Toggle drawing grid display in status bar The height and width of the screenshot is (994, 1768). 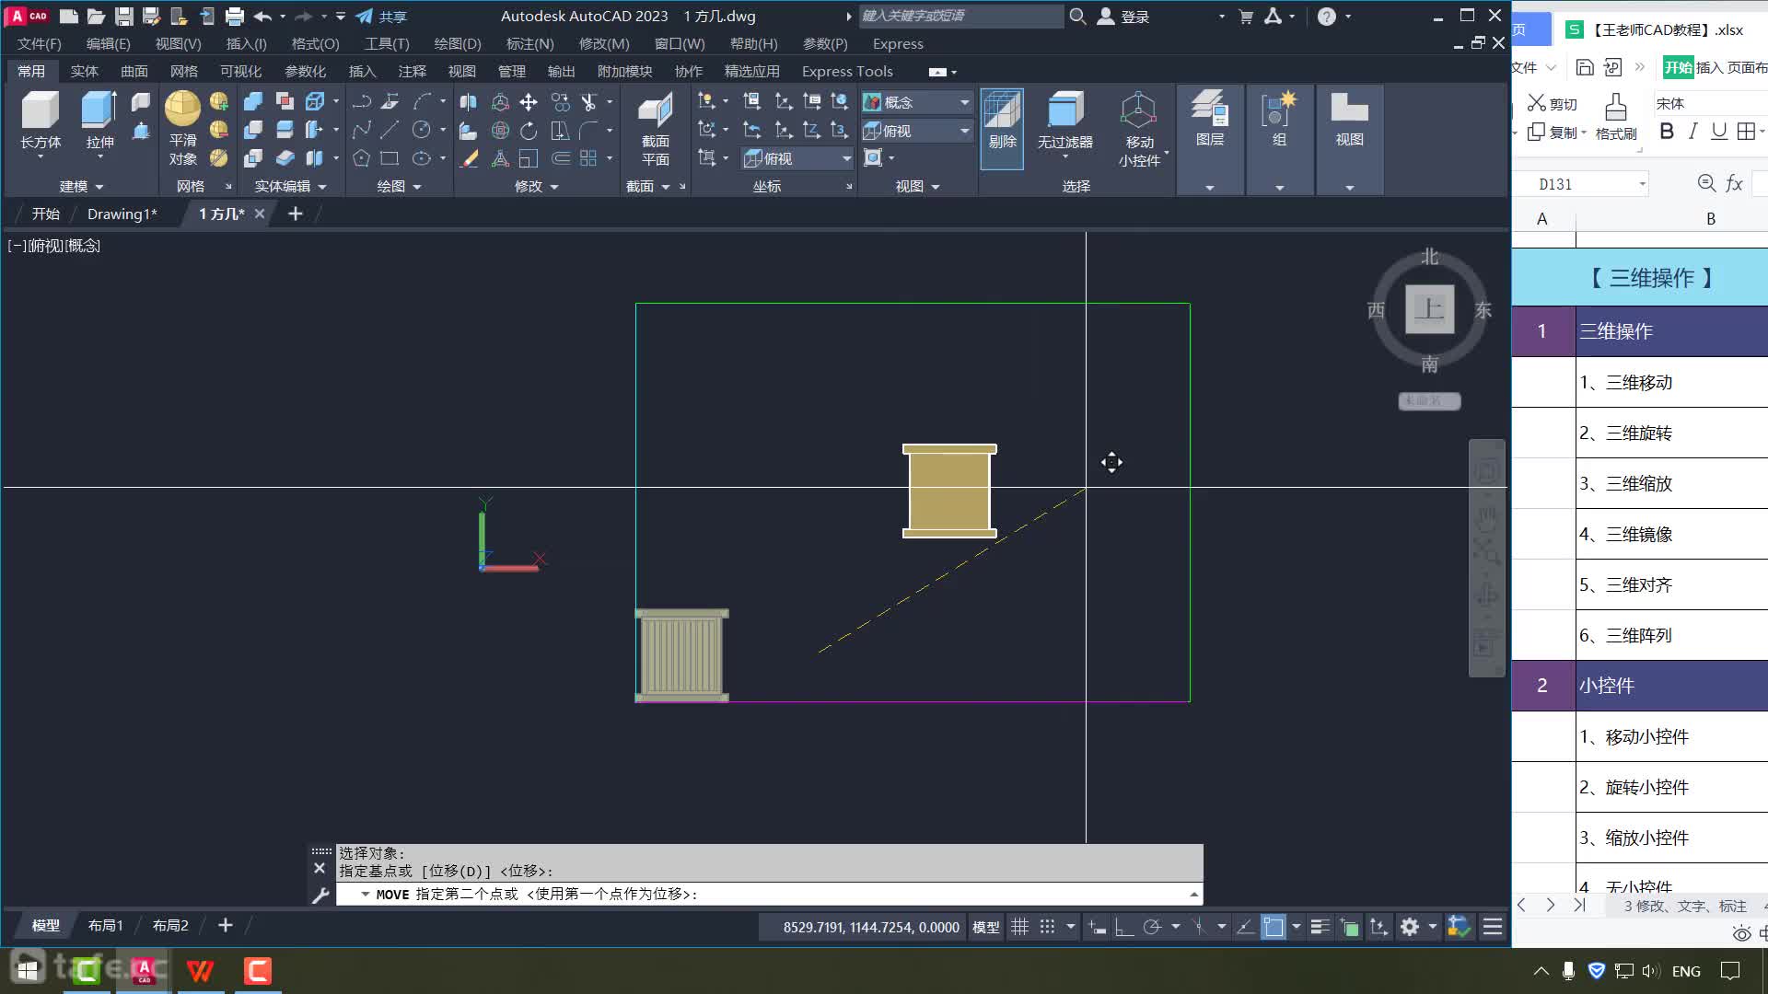click(1019, 927)
